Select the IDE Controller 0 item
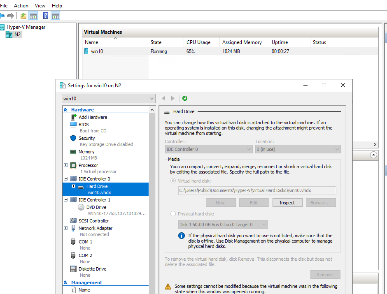The image size is (387, 294). 94,179
